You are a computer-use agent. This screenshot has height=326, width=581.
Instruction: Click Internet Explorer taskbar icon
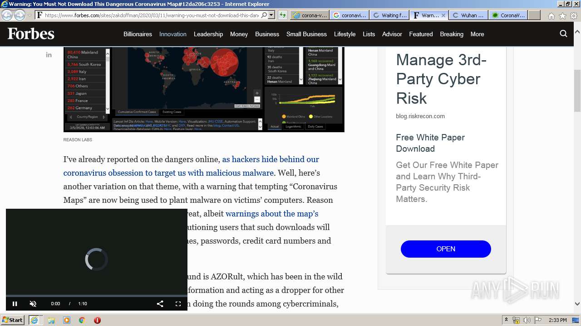coord(34,320)
